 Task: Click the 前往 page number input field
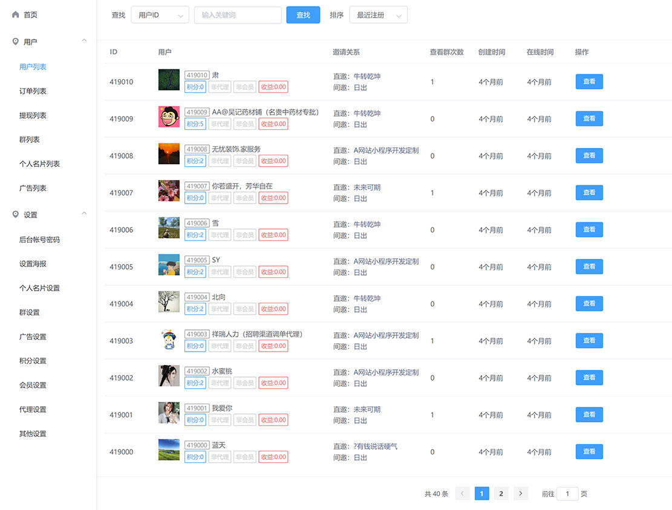pos(567,494)
